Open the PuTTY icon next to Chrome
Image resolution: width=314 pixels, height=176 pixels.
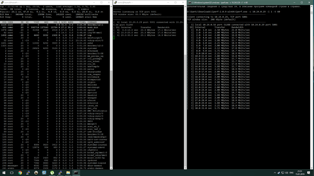(x=28, y=173)
